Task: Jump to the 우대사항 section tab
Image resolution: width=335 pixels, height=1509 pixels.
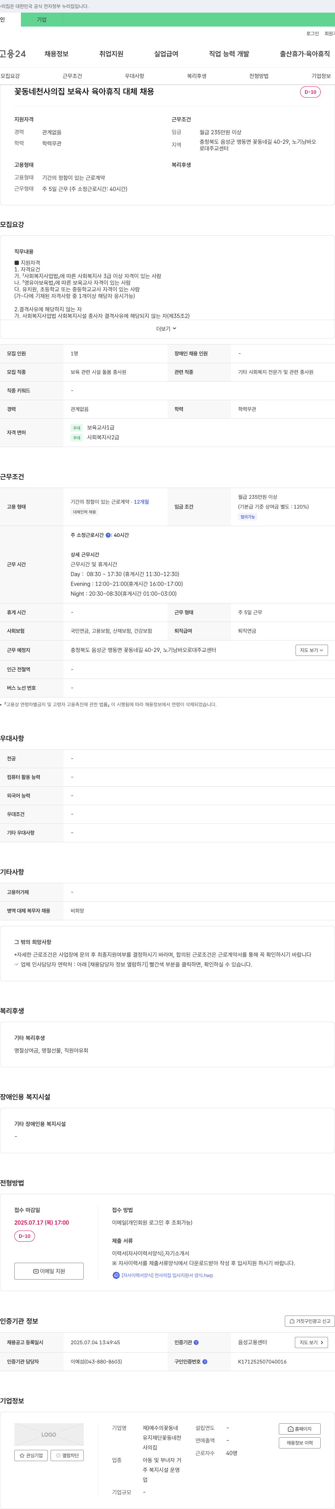Action: (x=134, y=76)
